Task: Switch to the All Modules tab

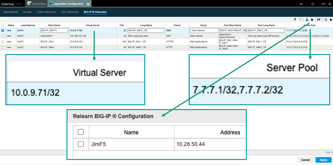Action: pos(36,4)
